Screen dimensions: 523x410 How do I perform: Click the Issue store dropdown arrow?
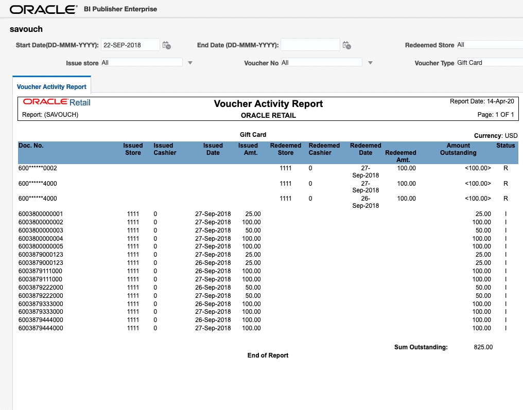tap(190, 62)
